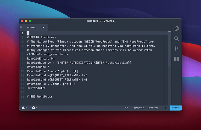Close the .htaccess tab

(x=43, y=27)
